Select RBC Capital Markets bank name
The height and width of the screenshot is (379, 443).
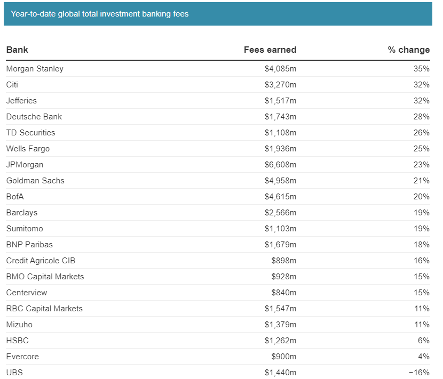[44, 309]
